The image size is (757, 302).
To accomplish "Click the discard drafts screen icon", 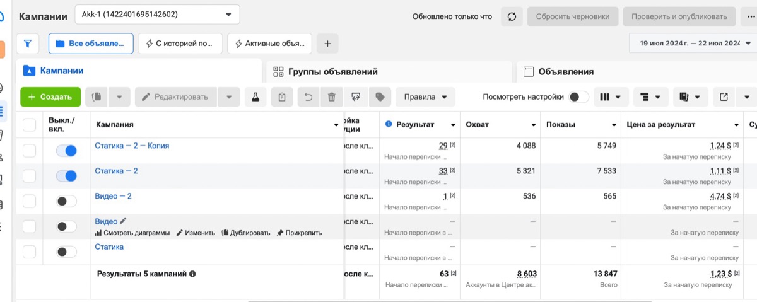I will pyautogui.click(x=356, y=97).
